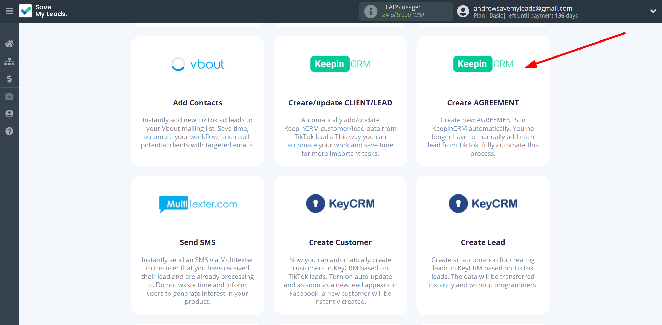Click the '24 of 5'000 (0%)' usage text
Screen dimensions: 662x325
point(403,15)
